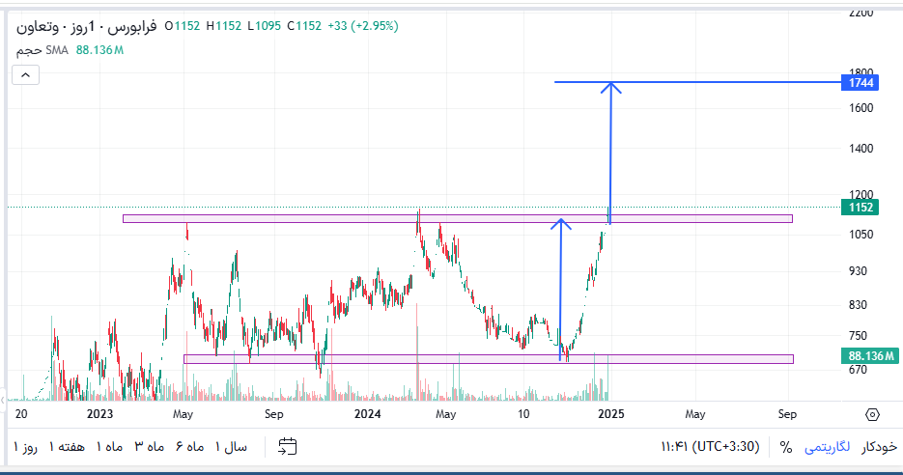Select the ۶ ماه time range
This screenshot has width=903, height=475.
tap(190, 447)
